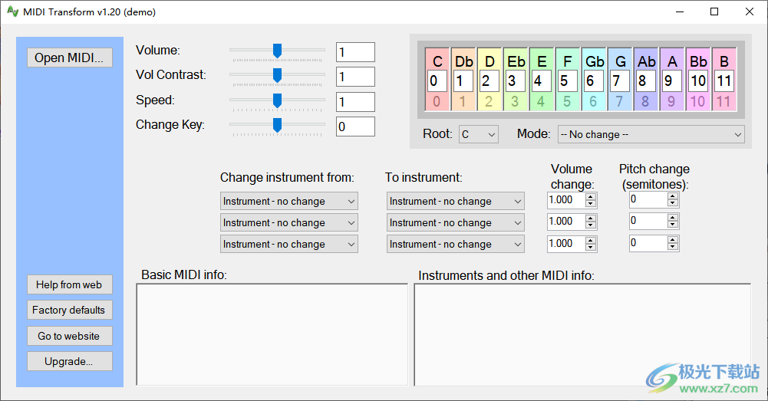Click the C note mapping field
Viewport: 768px width, 401px height.
(x=437, y=81)
